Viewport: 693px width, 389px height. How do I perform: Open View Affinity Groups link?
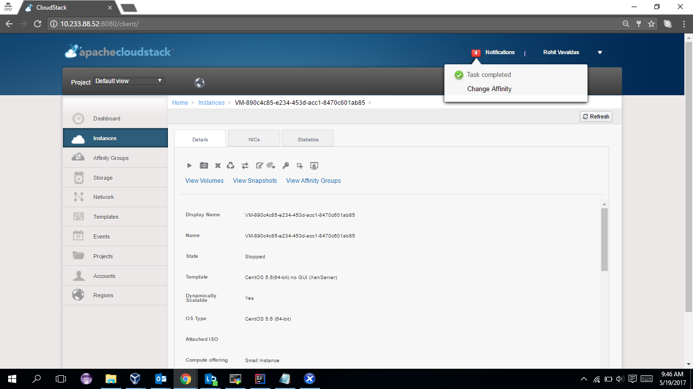click(313, 180)
